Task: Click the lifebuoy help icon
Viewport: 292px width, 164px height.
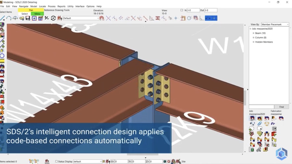Action: (267, 123)
